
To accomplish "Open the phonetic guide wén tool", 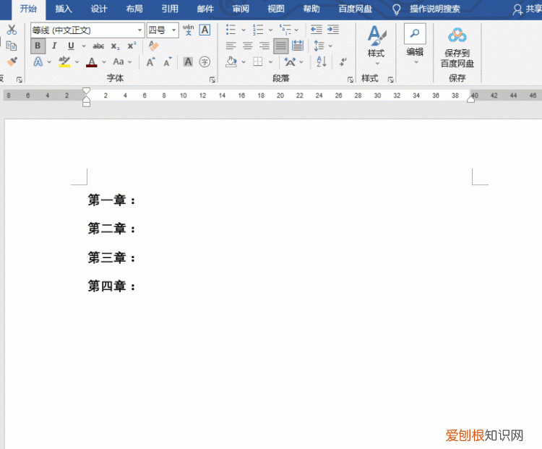I will [x=189, y=30].
